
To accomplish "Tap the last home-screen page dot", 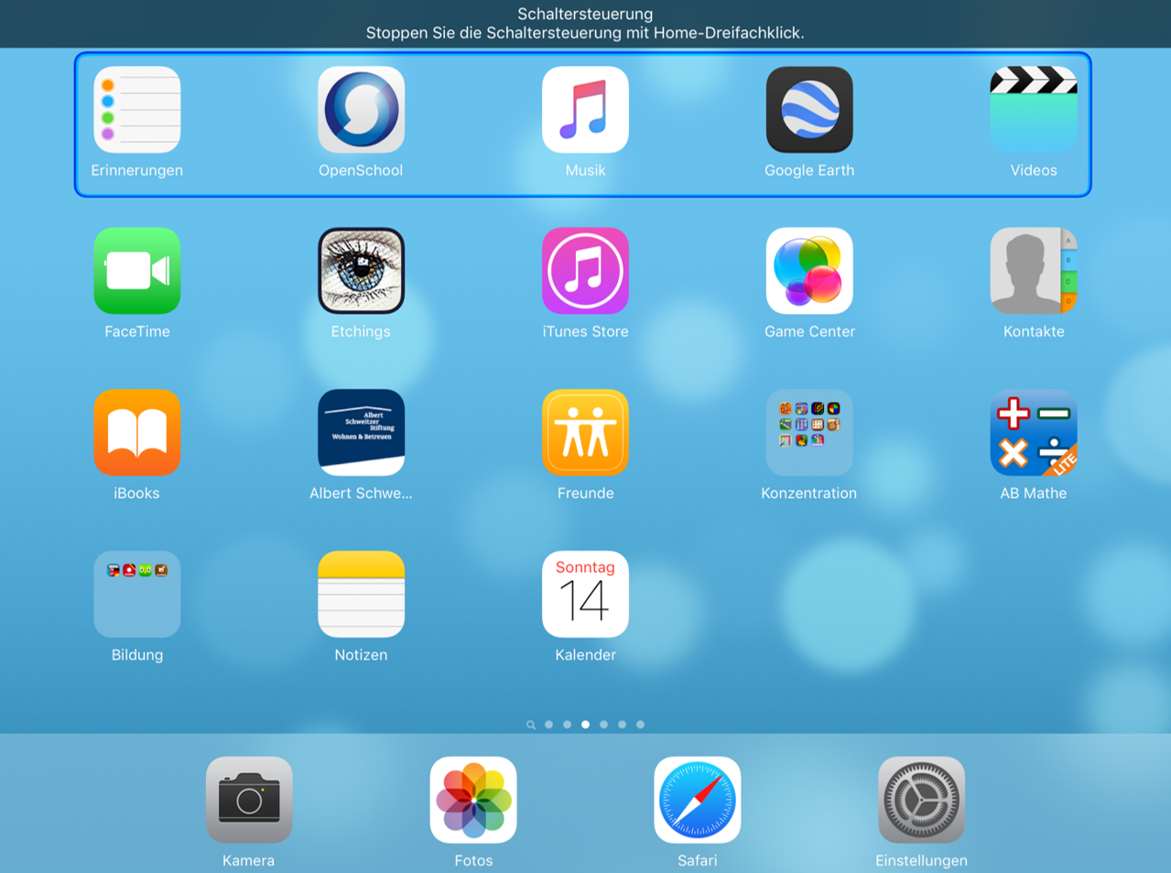I will (x=640, y=725).
